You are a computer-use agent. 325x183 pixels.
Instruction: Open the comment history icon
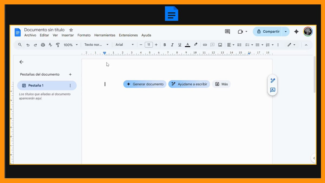(x=227, y=32)
